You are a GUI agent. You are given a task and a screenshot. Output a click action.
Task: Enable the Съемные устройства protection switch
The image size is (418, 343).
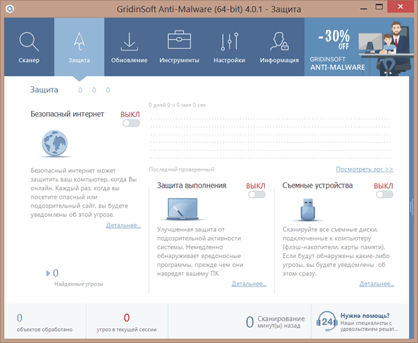(385, 195)
